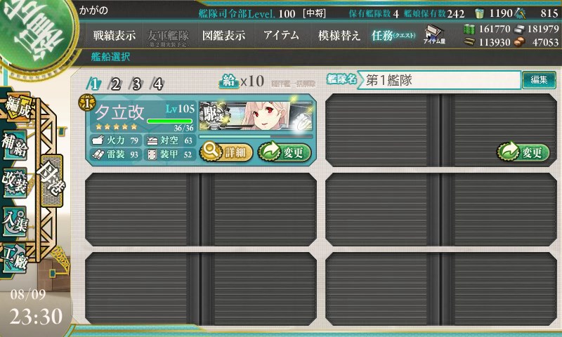
Task: Open the 工廠 factory sidebar icon
Action: pos(15,258)
